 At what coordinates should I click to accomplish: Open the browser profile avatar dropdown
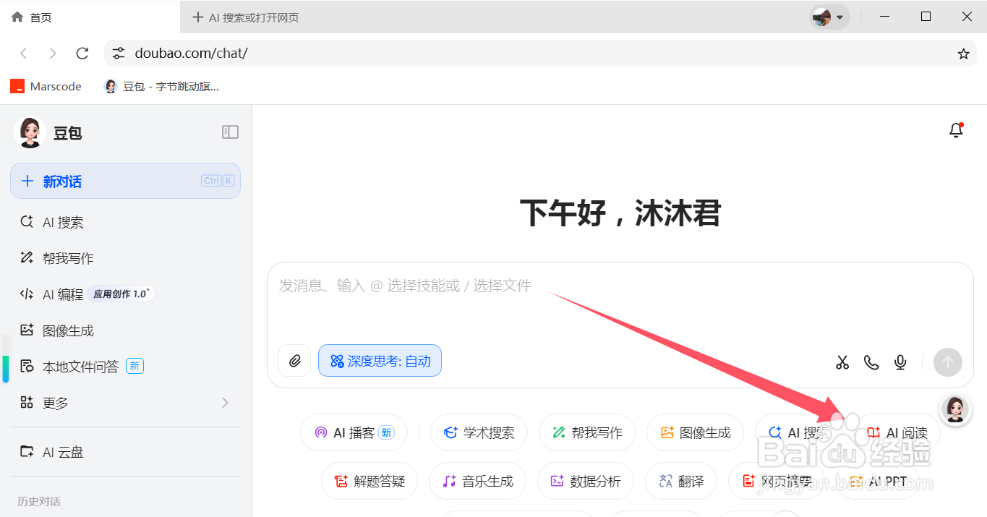click(x=829, y=17)
